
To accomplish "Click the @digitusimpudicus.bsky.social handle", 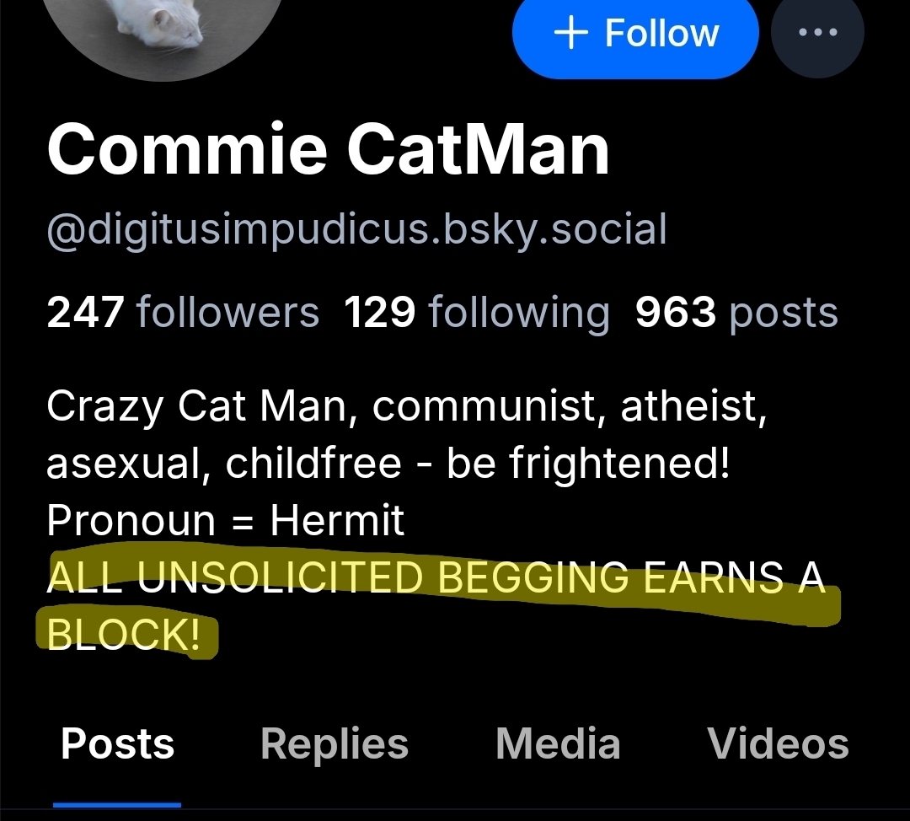I will point(356,229).
